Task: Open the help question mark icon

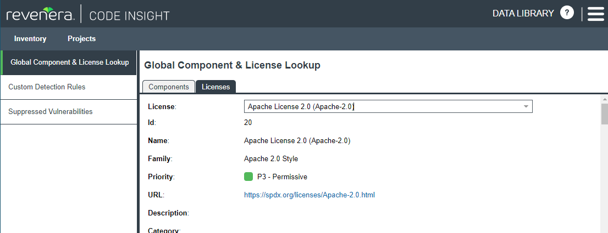Action: click(567, 13)
